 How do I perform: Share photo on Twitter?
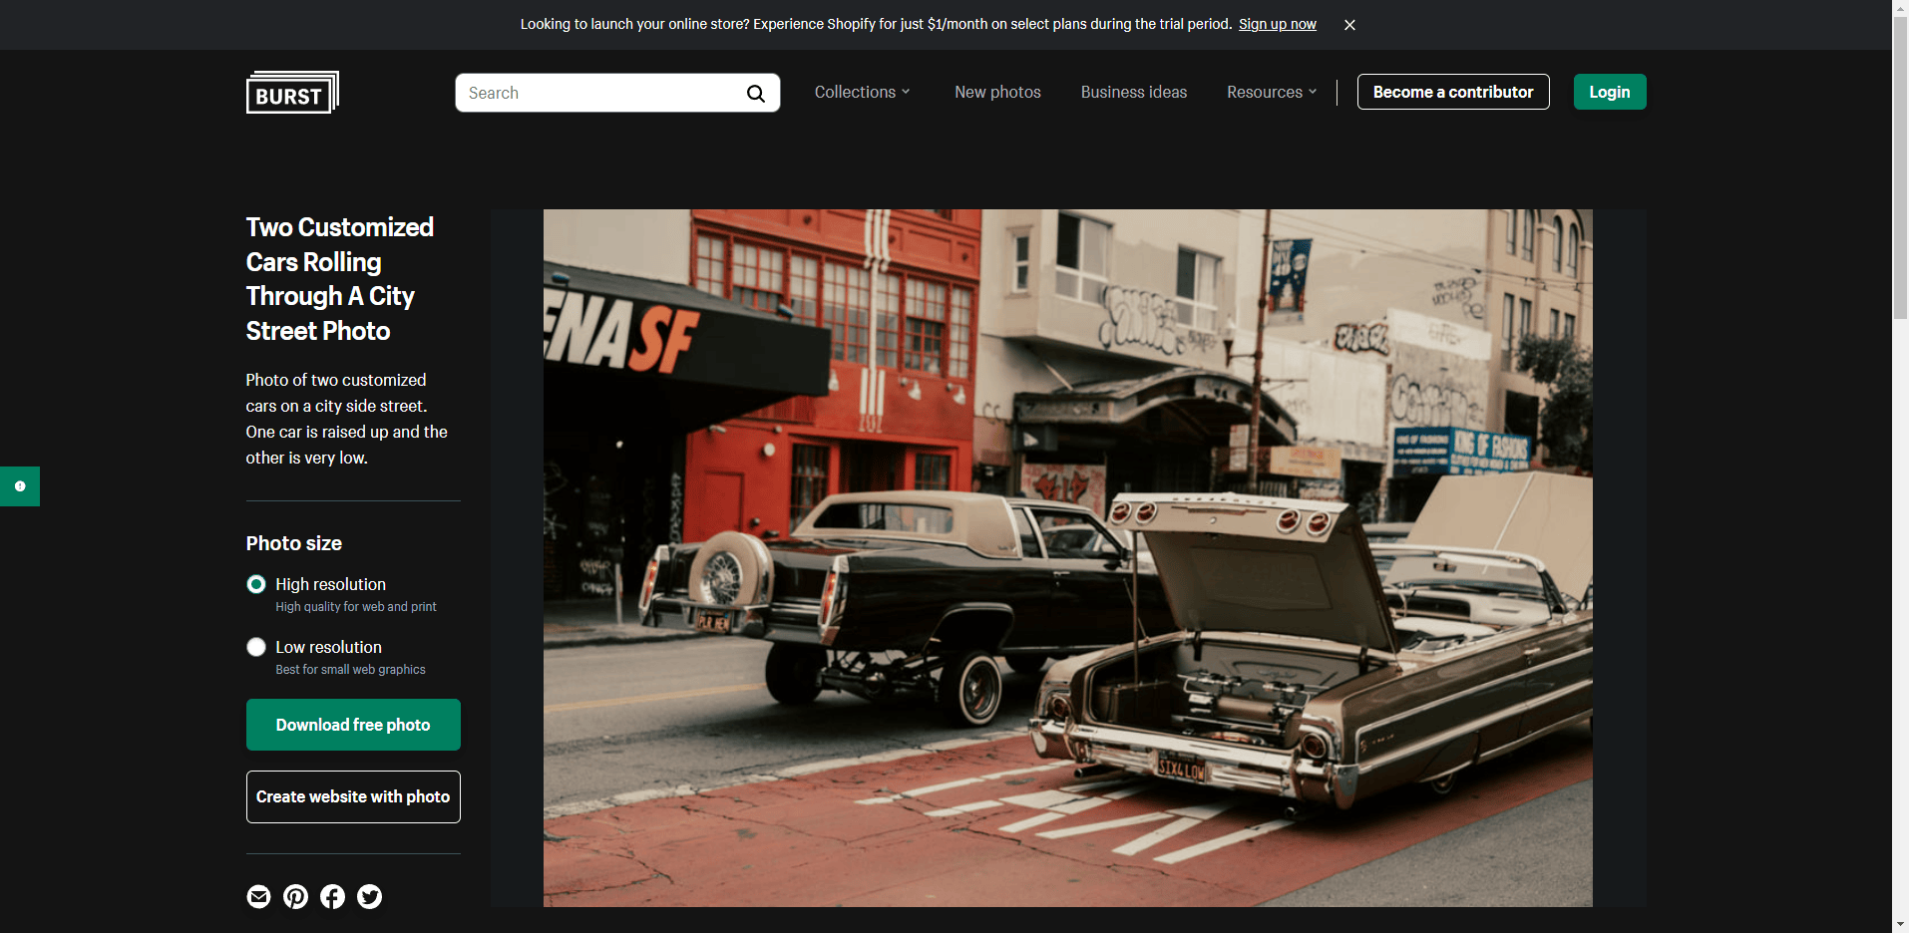point(369,897)
